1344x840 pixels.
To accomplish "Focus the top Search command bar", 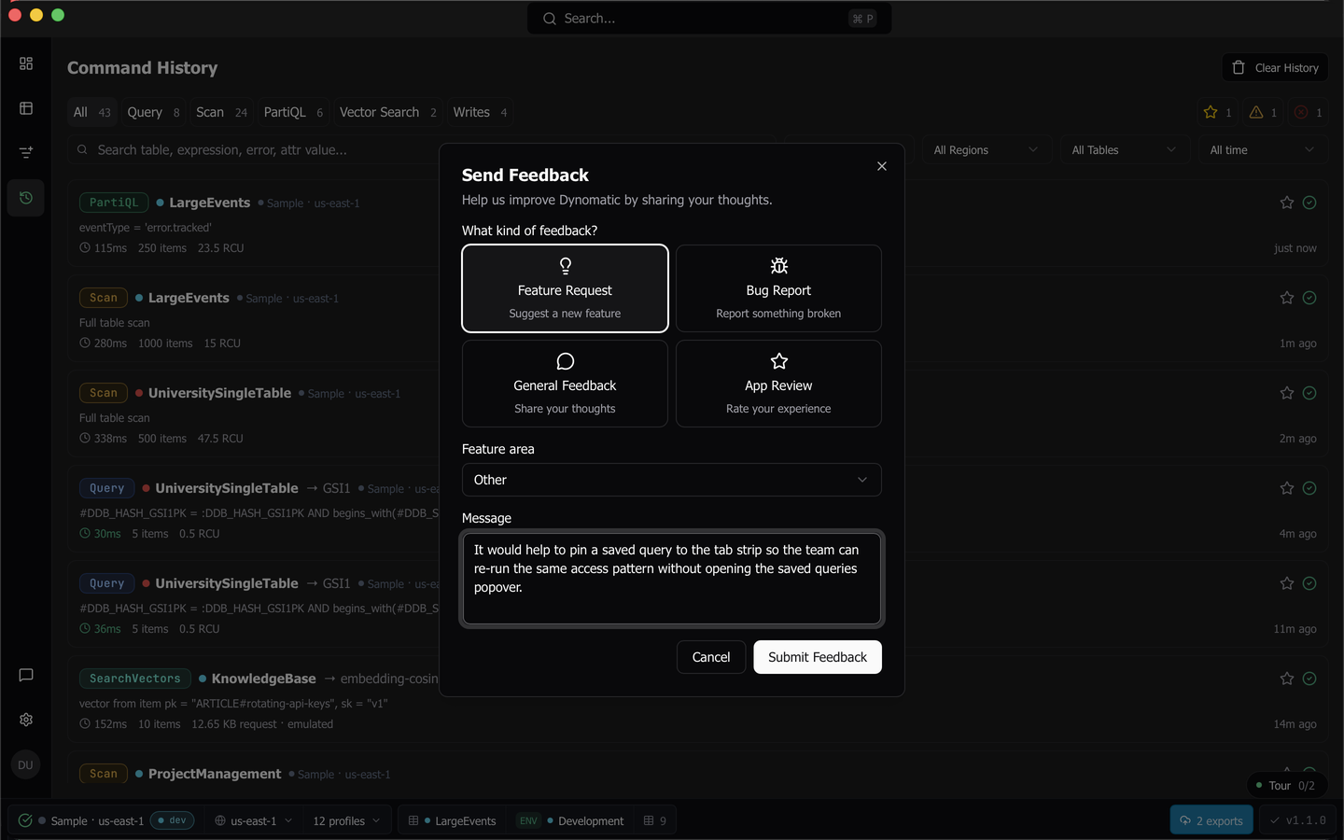I will [709, 19].
